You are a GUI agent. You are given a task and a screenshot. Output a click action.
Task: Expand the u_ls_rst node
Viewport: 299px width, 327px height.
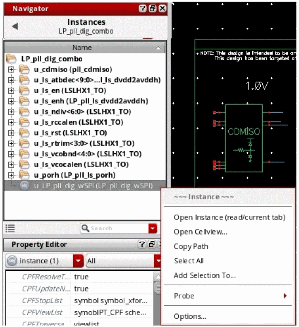click(11, 133)
